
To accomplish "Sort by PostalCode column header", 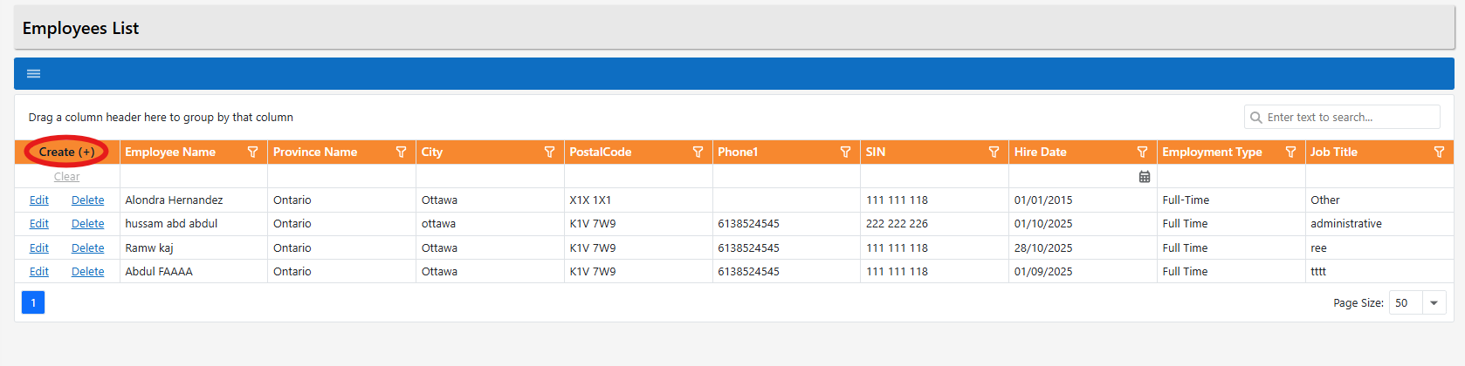I will [x=601, y=152].
